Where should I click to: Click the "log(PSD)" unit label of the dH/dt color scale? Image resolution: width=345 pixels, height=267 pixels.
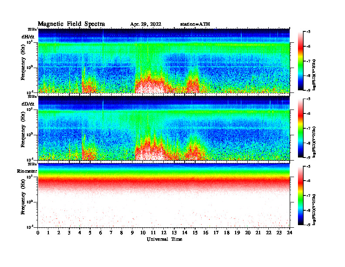click(314, 75)
